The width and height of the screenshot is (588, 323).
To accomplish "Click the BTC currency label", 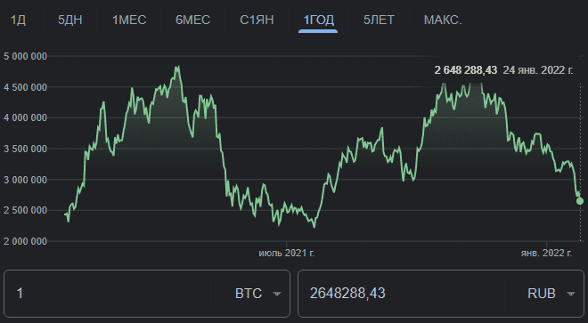I will [x=249, y=294].
